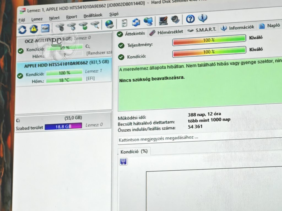Open the Súgó menu
This screenshot has height=211, width=282.
[114, 14]
